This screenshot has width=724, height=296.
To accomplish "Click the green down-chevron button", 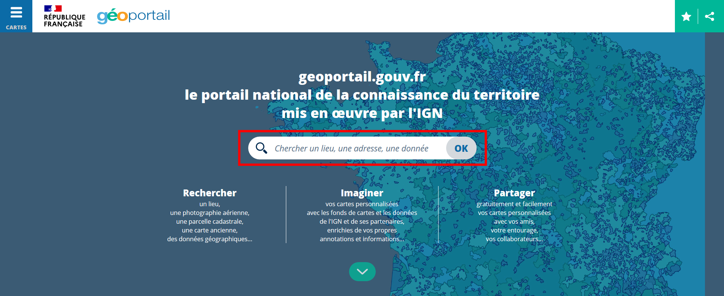I will pos(362,272).
